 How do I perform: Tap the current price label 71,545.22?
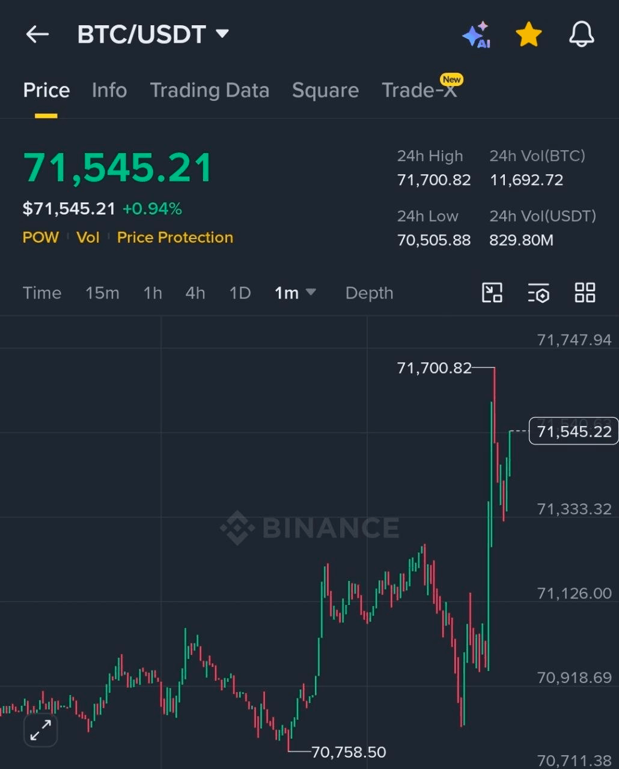[x=573, y=431]
